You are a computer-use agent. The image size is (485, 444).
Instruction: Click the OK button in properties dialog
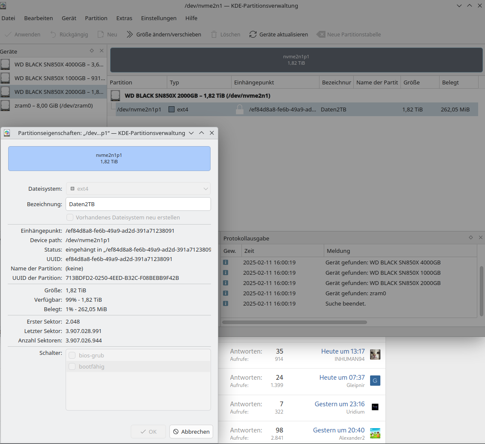tap(148, 432)
